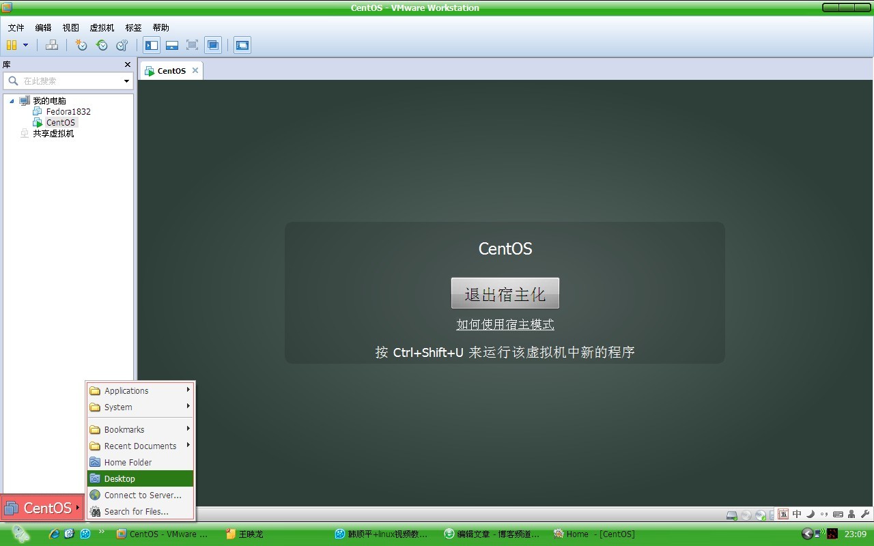Switch to the CentOS tab
This screenshot has width=874, height=546.
171,71
